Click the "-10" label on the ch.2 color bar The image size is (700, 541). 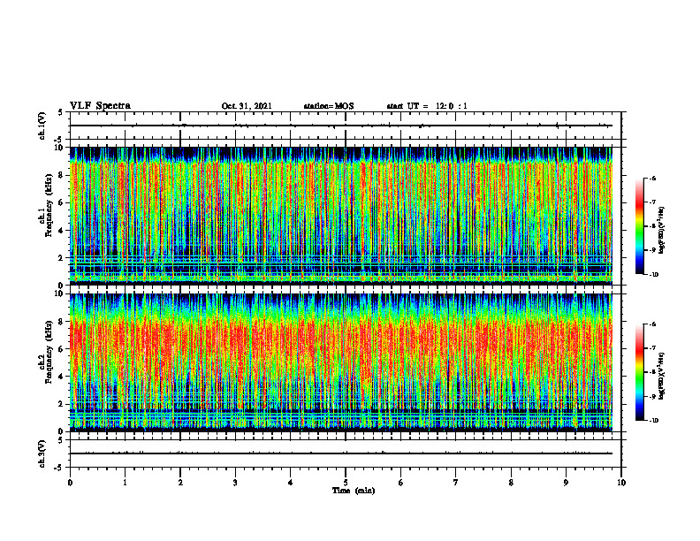[x=653, y=421]
